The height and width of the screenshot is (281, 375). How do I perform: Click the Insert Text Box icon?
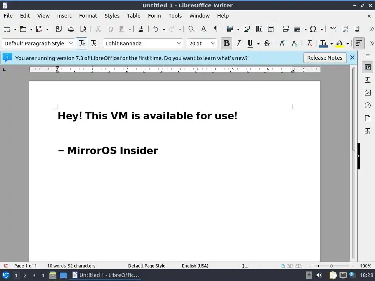(x=271, y=29)
